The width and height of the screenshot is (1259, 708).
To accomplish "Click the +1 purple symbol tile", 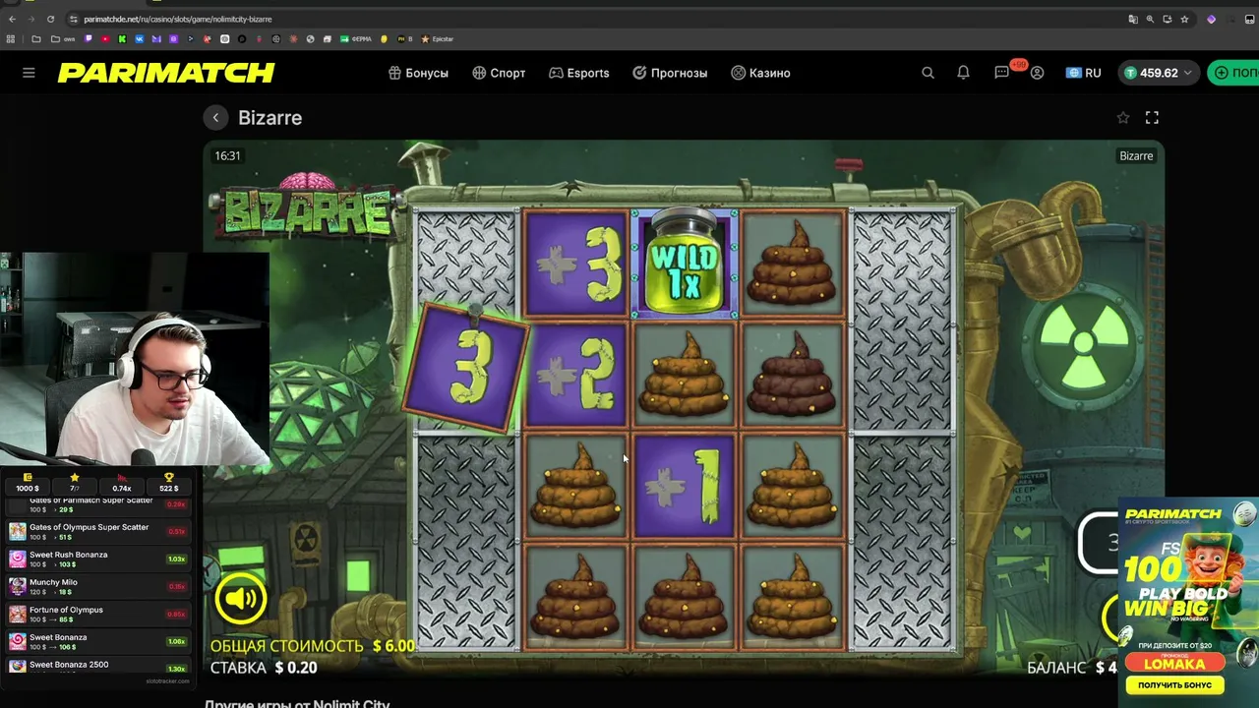I will 684,488.
